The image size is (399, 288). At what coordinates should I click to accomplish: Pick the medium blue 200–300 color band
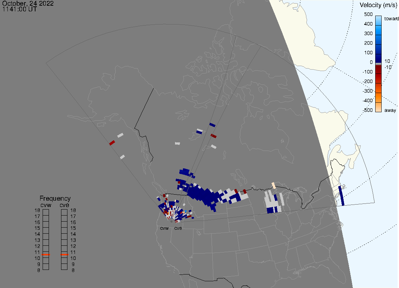pos(378,40)
